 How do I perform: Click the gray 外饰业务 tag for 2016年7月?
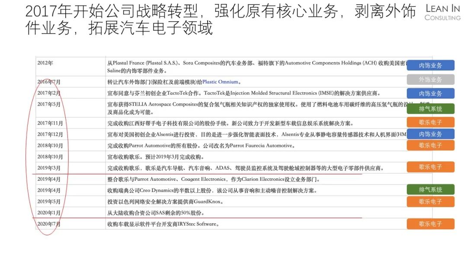click(430, 79)
